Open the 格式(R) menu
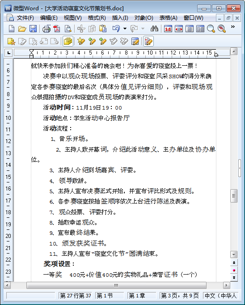245x305 pixels. pos(97,18)
